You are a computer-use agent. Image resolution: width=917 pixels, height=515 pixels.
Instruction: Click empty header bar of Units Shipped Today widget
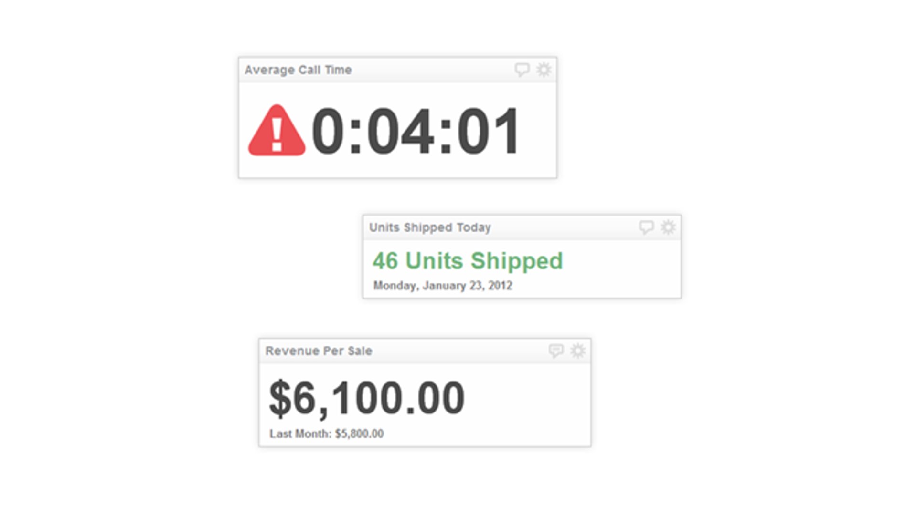pos(564,227)
